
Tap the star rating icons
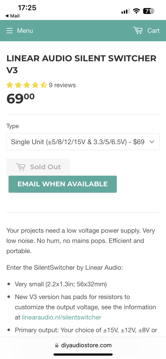click(x=27, y=85)
